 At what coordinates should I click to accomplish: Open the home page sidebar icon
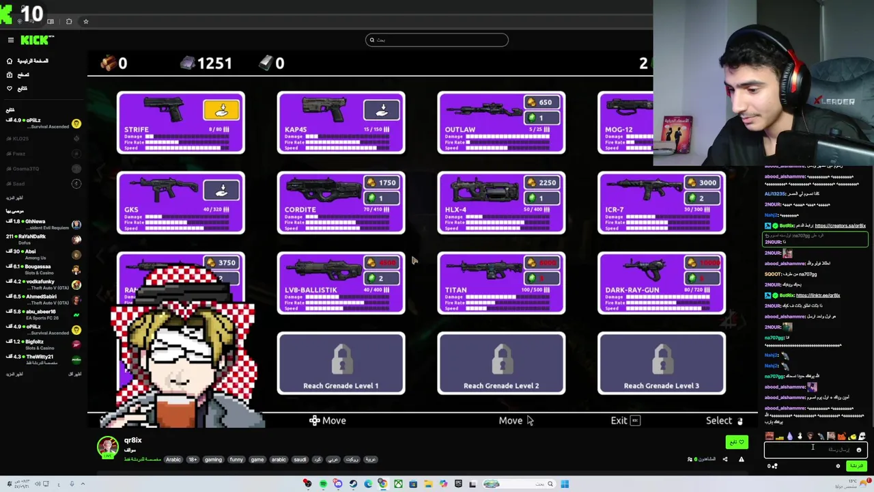click(x=10, y=61)
